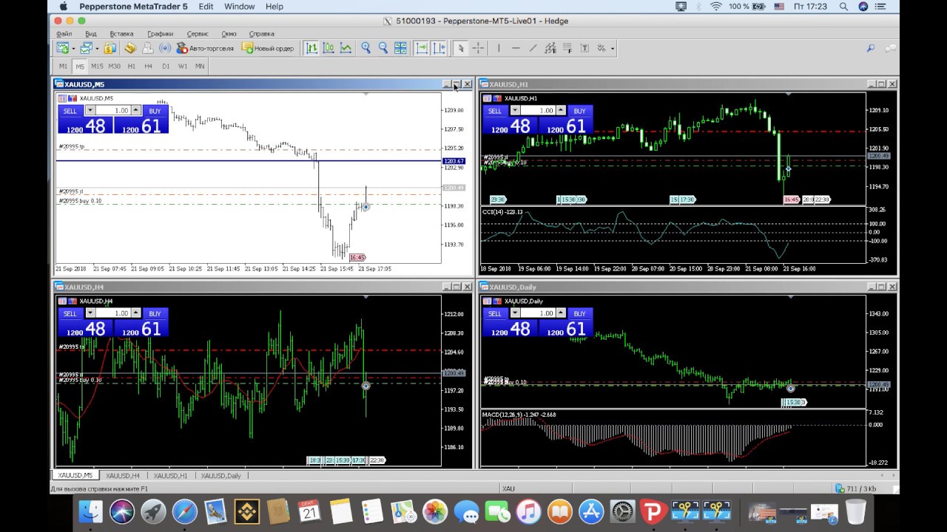
Task: Click volume field in H4 chart panel
Action: (112, 313)
